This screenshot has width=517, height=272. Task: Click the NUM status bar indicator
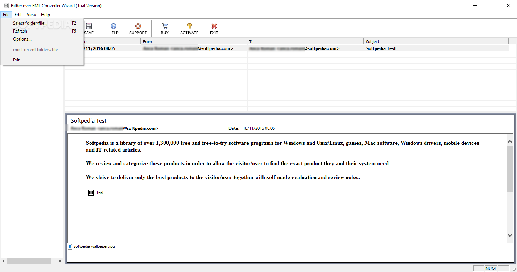[x=491, y=269]
